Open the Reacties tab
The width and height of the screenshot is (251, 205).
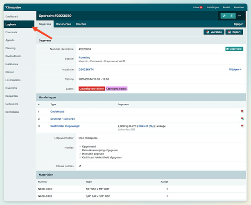81,24
